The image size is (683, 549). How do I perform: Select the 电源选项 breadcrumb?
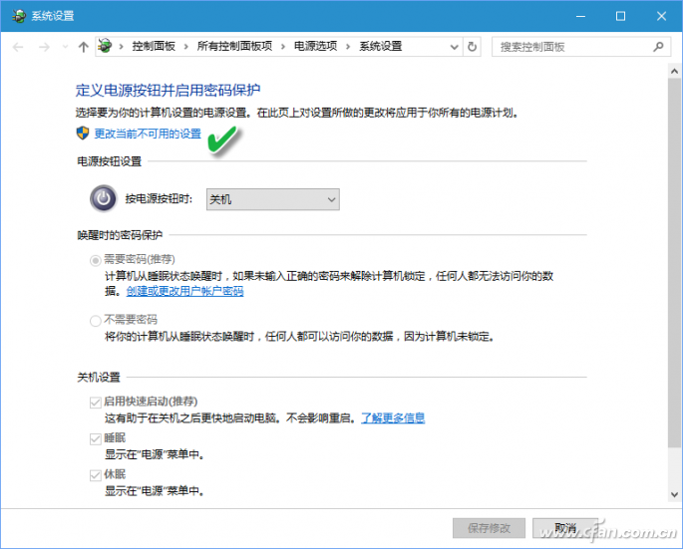coord(315,46)
